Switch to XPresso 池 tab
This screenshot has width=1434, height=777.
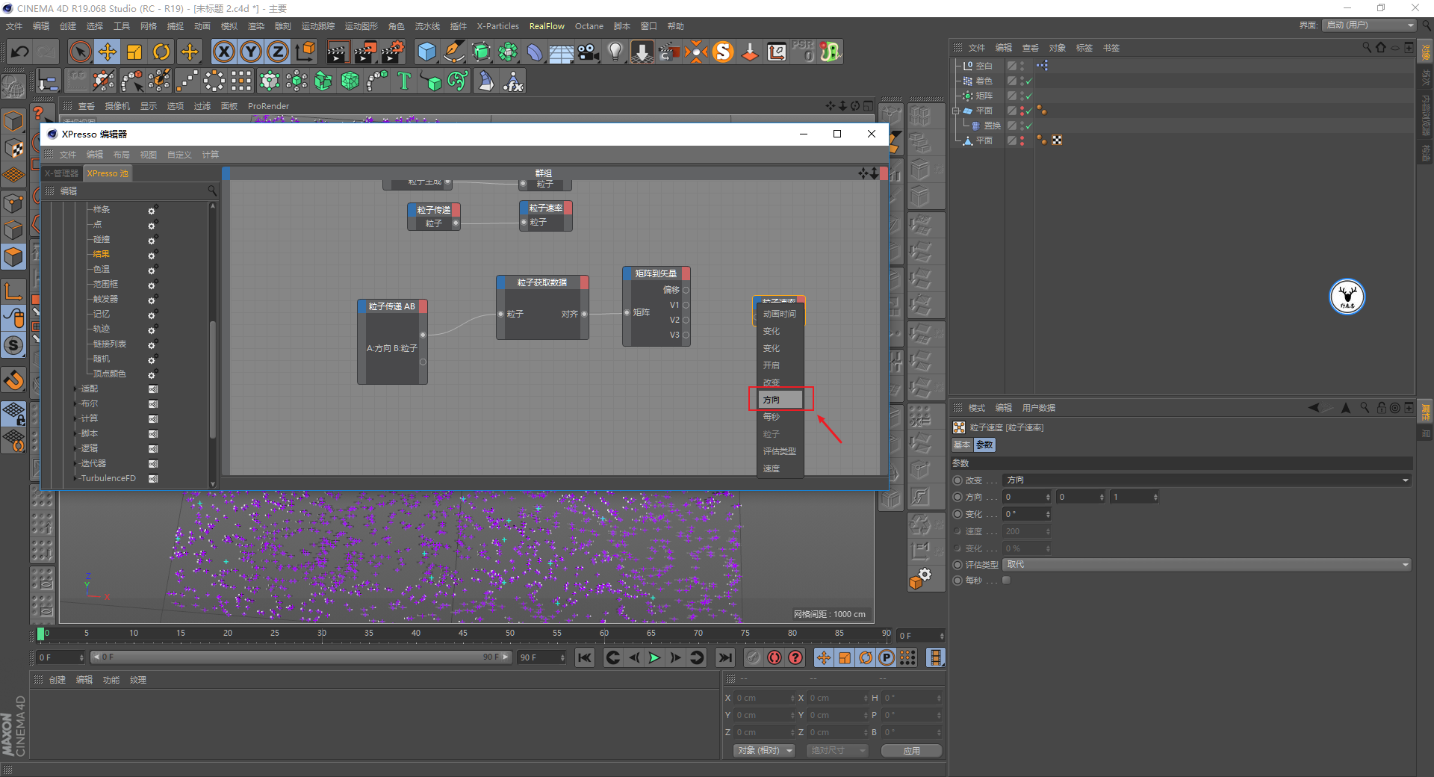click(x=108, y=173)
